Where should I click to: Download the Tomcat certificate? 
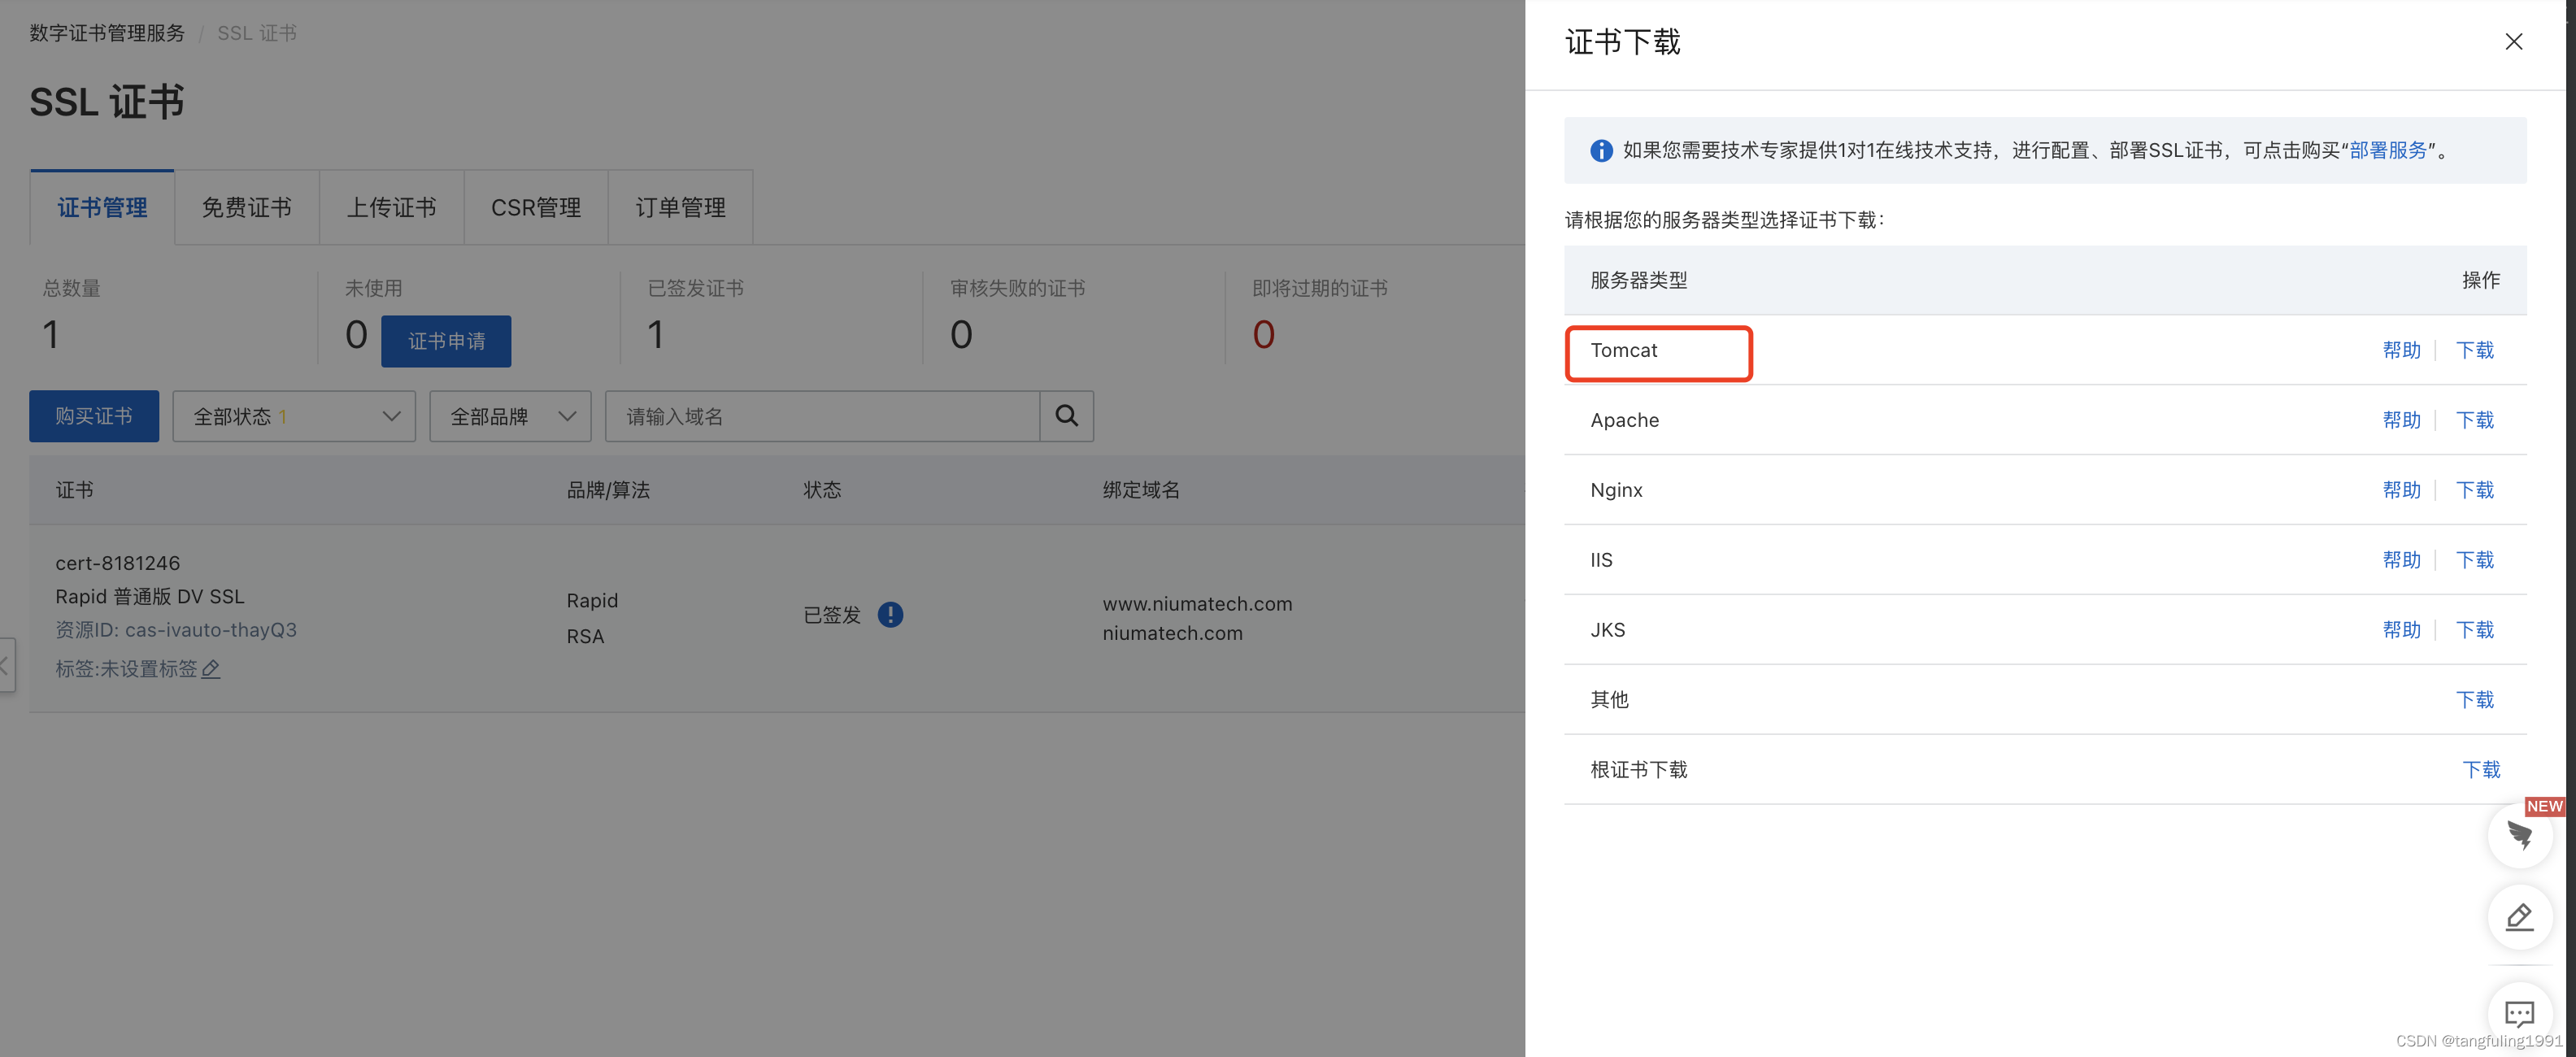click(x=2475, y=350)
